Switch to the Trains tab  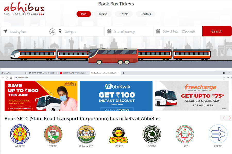pos(103,14)
